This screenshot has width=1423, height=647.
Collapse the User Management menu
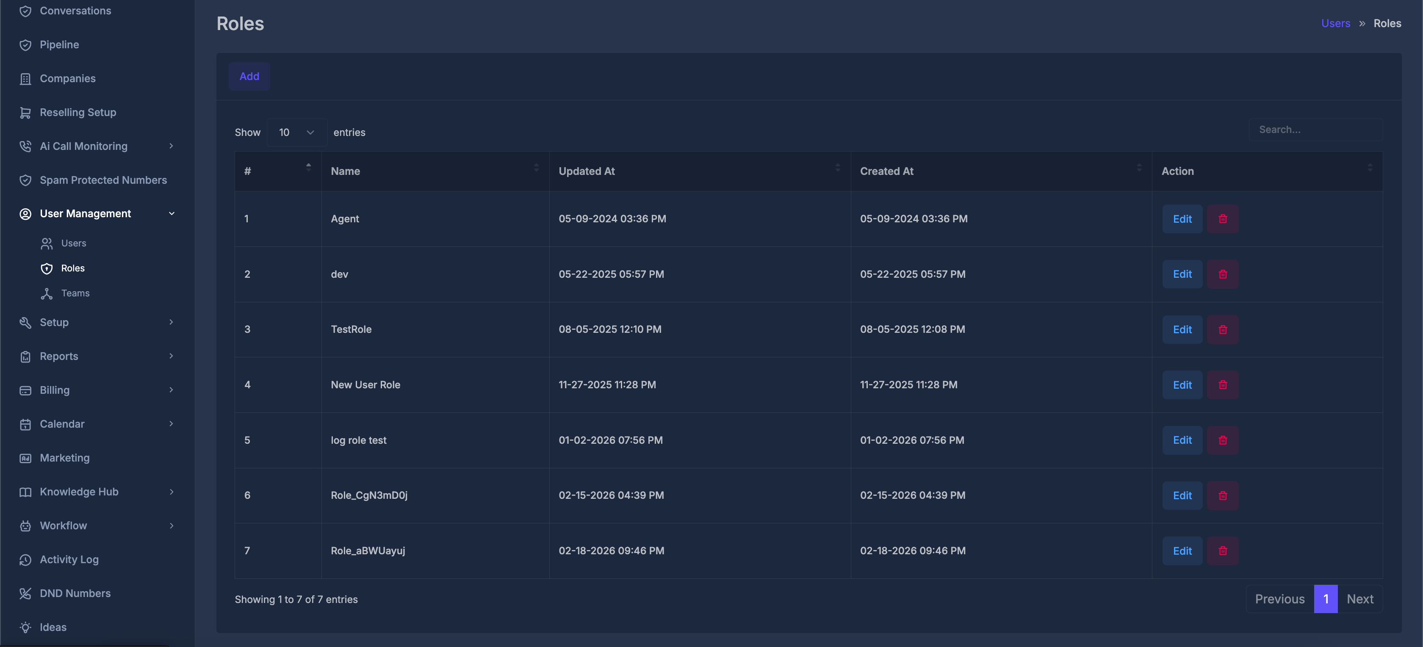[171, 214]
